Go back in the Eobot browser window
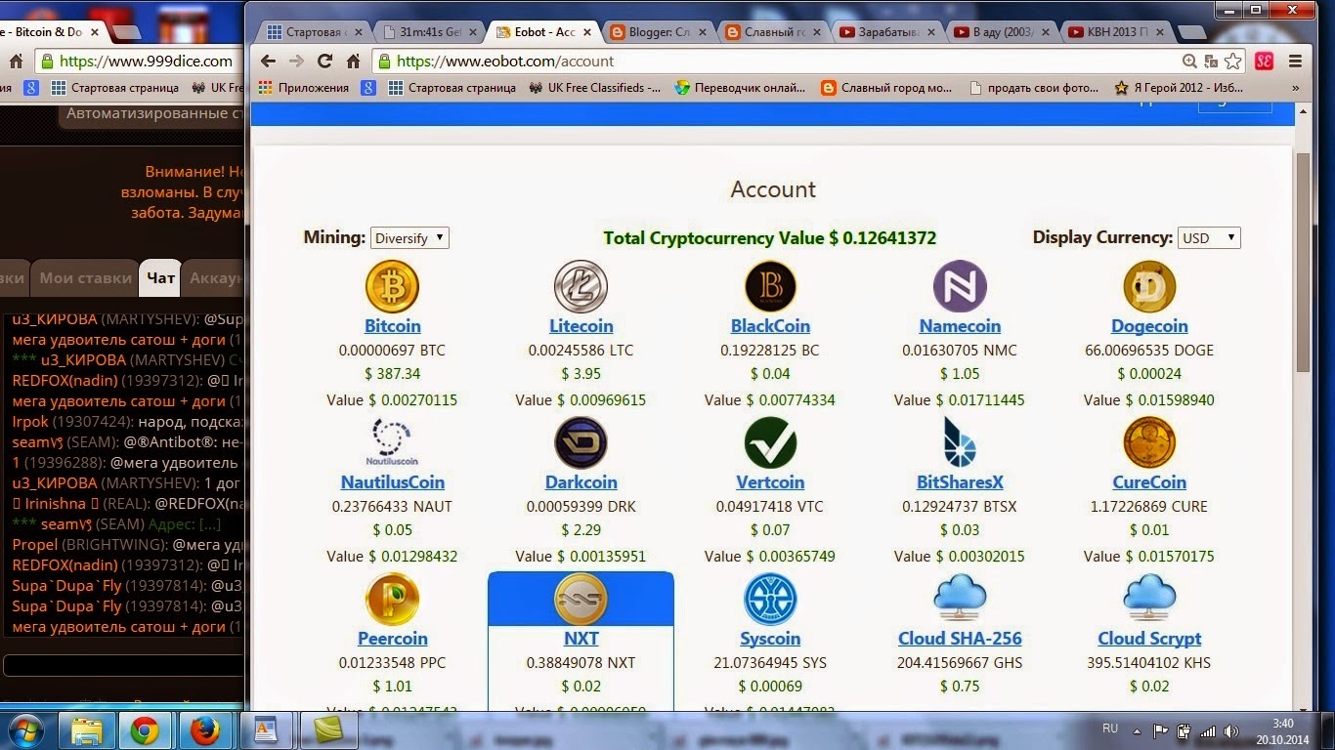 (x=268, y=61)
